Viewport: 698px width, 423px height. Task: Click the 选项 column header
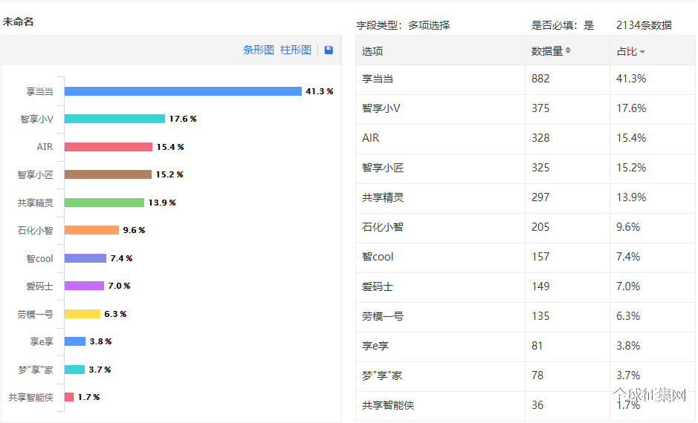[372, 51]
